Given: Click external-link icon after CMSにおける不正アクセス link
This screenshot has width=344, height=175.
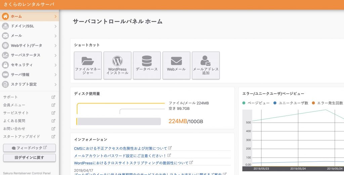Looking at the screenshot, I should [x=170, y=148].
